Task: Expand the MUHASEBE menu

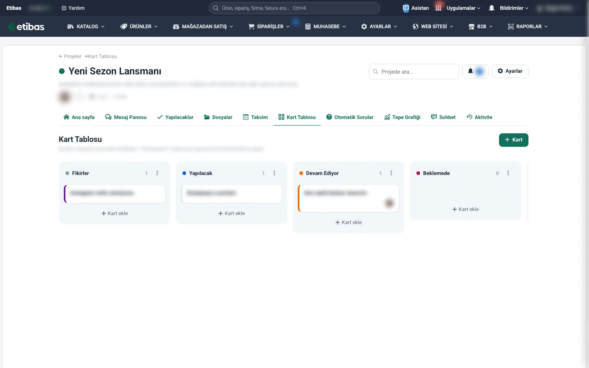Action: pos(326,27)
